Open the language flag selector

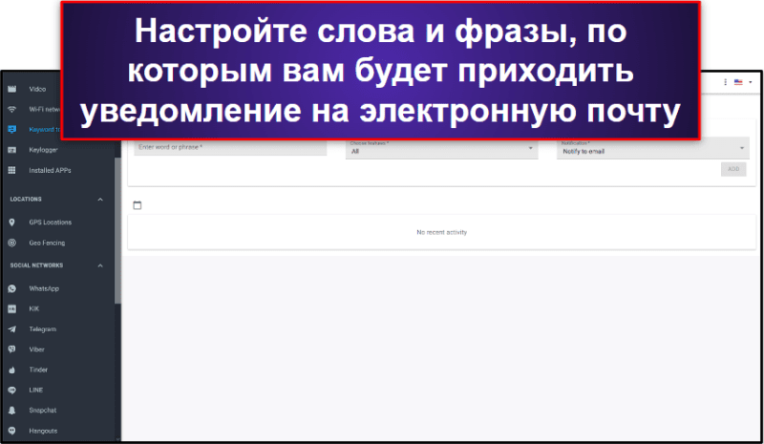743,82
